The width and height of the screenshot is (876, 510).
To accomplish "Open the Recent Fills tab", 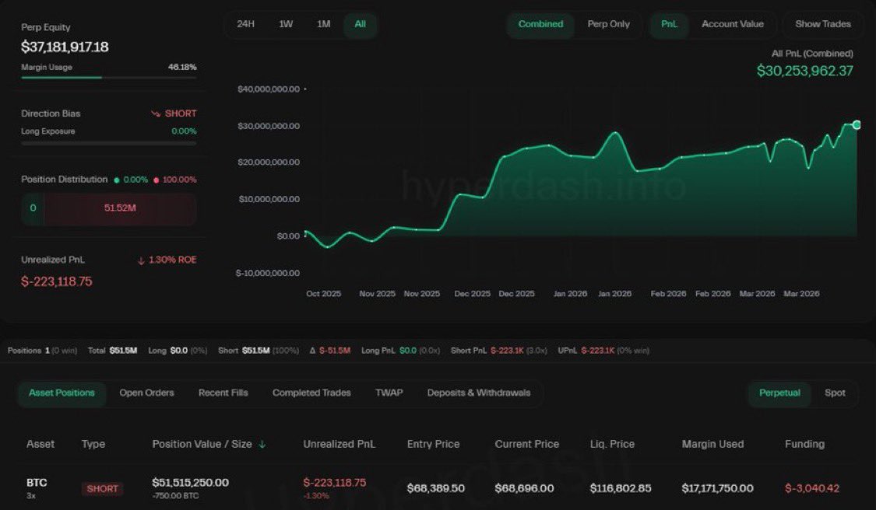I will point(223,393).
